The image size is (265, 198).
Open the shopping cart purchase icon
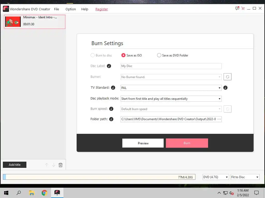pyautogui.click(x=243, y=9)
